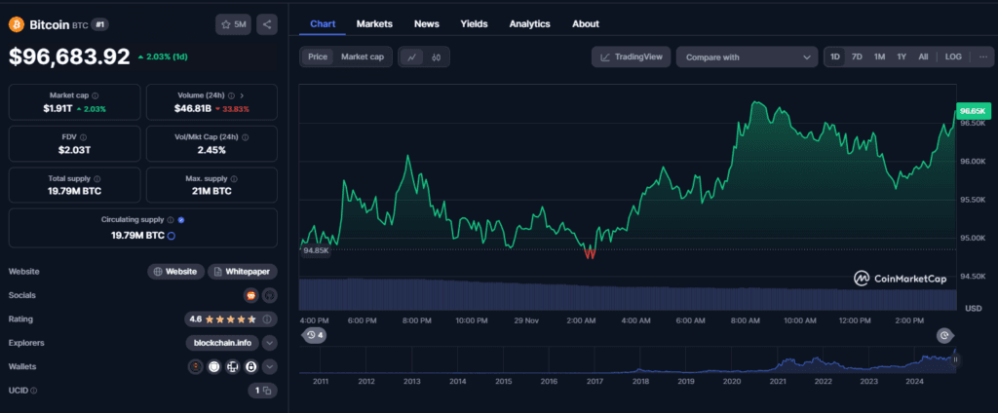The image size is (998, 413).
Task: Open the padlock wallet icon
Action: tap(250, 366)
